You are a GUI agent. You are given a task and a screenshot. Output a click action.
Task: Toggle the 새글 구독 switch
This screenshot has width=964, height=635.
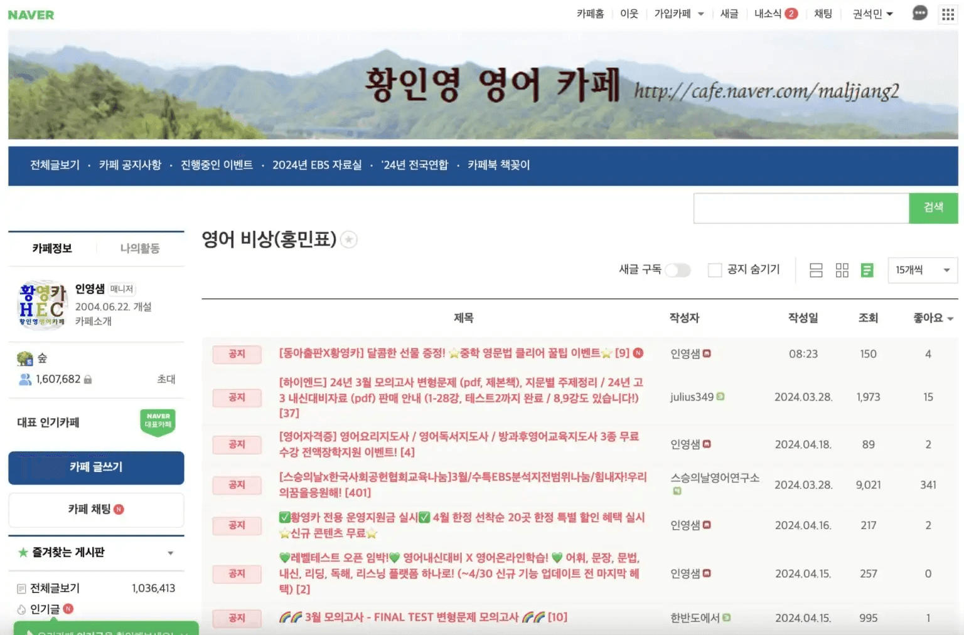[x=678, y=270]
